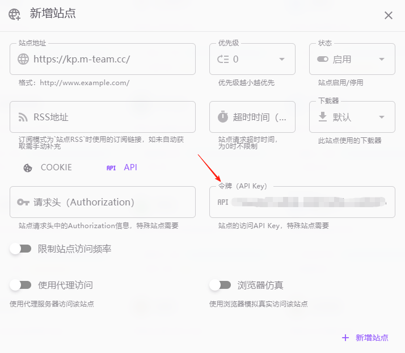Turn on 浏览器仿真 switch
Viewport: 405px width, 353px height.
[x=220, y=285]
